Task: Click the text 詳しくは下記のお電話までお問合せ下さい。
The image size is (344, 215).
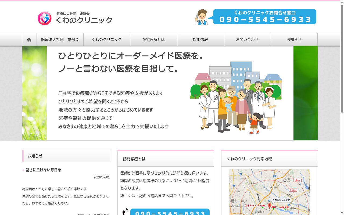Action: click(x=158, y=196)
